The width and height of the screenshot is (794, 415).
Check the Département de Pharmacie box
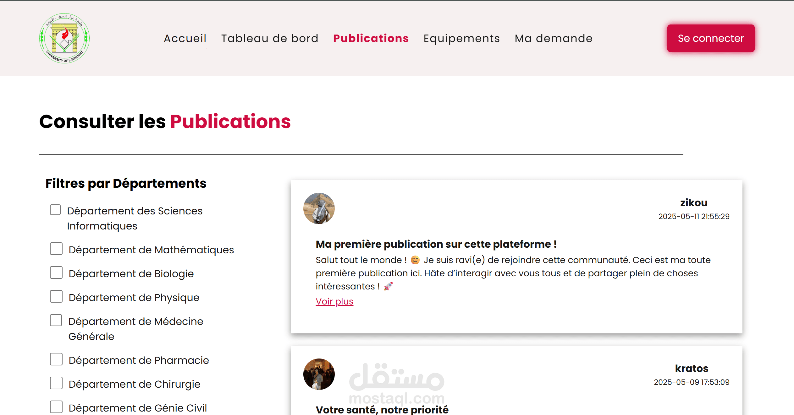pos(56,359)
